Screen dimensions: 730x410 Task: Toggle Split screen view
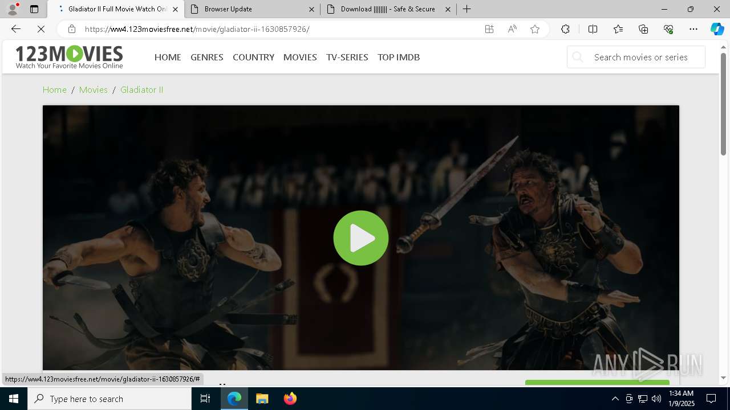593,29
